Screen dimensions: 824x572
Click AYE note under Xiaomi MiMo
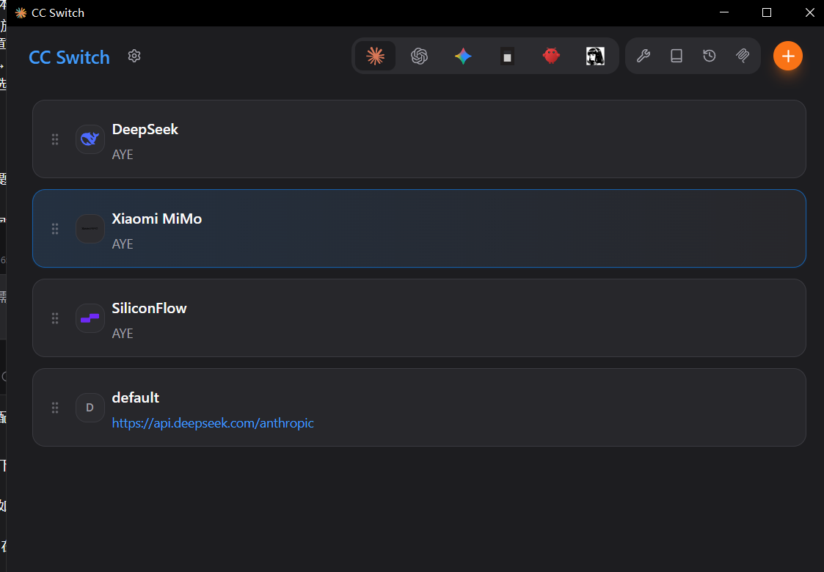[123, 243]
